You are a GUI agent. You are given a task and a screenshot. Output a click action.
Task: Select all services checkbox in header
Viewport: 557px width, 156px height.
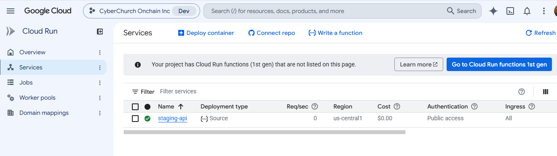[x=135, y=107]
